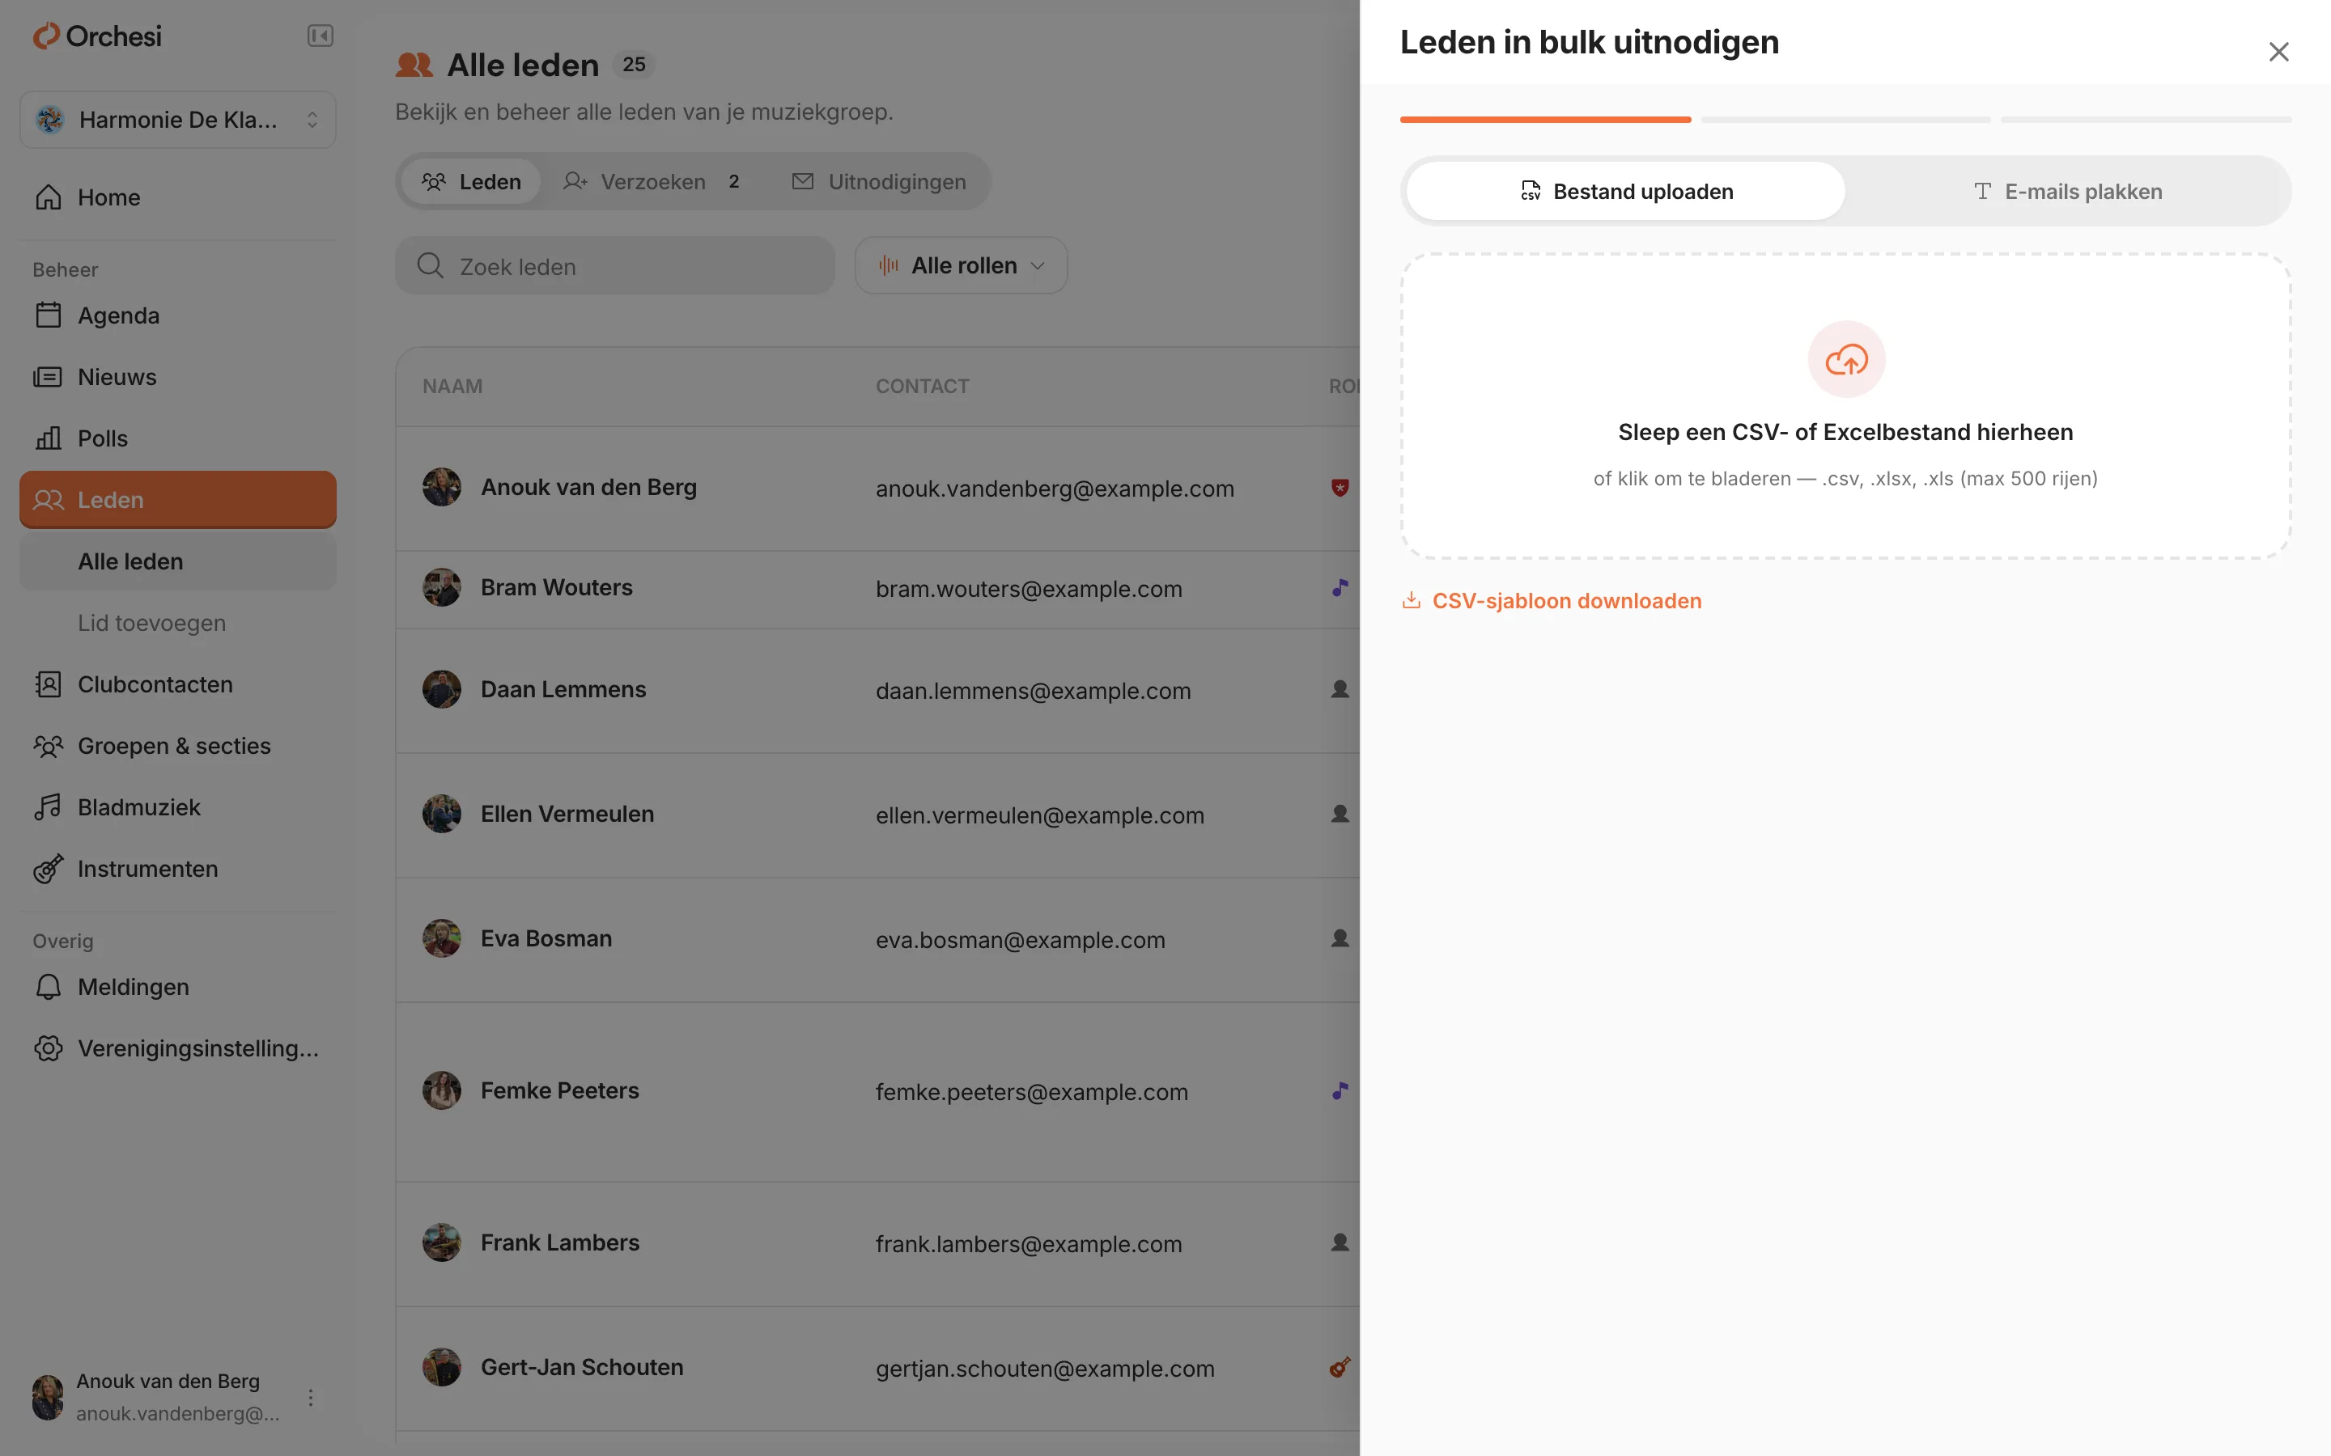Viewport: 2331px width, 1456px height.
Task: Click Femke Peeters' music note role icon
Action: coord(1339,1091)
